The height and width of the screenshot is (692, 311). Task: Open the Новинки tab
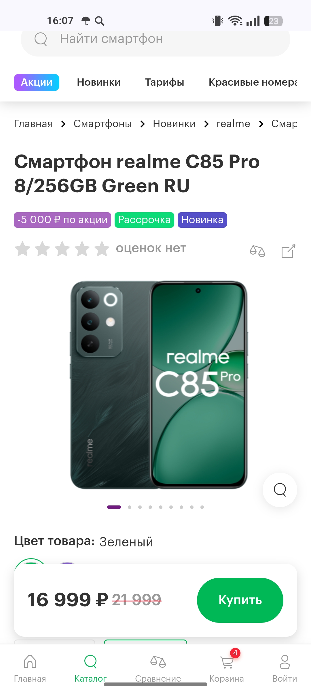click(99, 82)
